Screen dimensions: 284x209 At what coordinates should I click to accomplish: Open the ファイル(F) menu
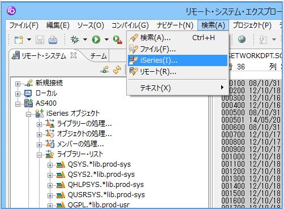click(x=24, y=25)
